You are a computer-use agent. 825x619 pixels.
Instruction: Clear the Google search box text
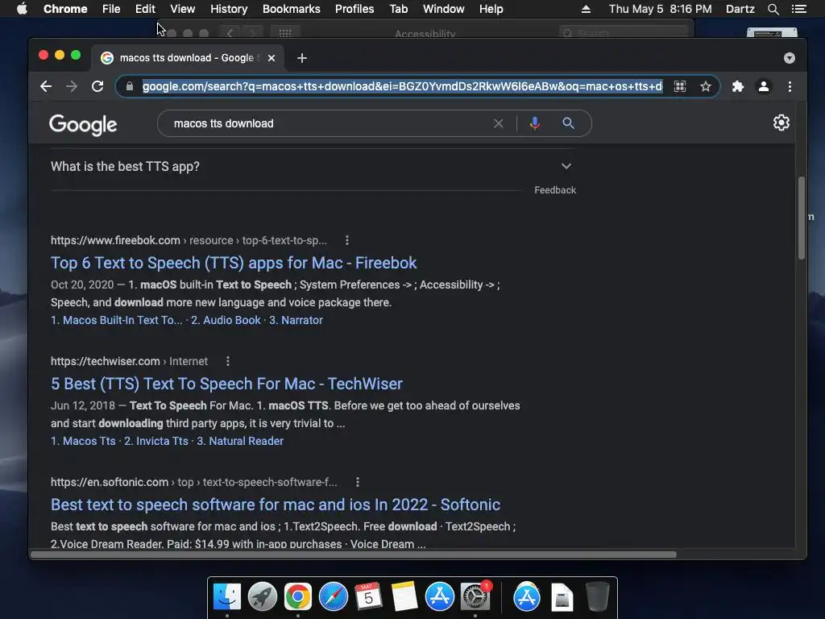tap(498, 123)
